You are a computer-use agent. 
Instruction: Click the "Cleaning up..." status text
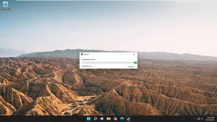(x=87, y=66)
